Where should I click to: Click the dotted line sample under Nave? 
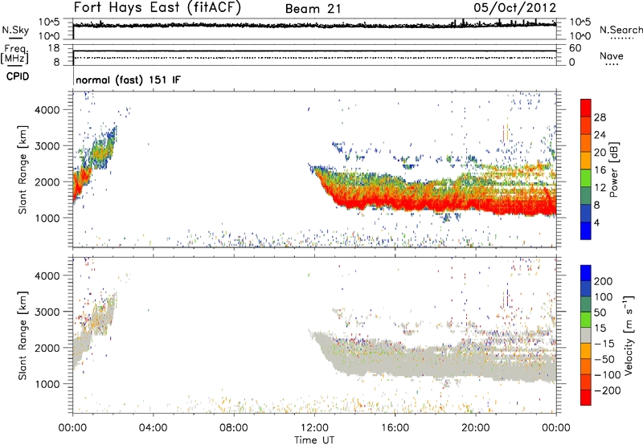pos(612,65)
